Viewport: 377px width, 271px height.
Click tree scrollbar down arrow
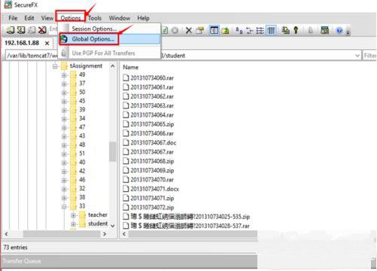click(113, 226)
